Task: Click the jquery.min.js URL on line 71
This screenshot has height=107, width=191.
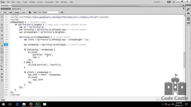Action: point(61,17)
